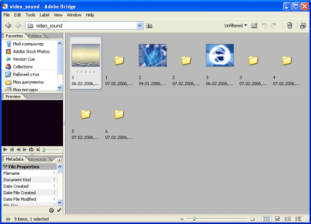This screenshot has height=224, width=311.
Task: Create a new folder from the toolbar
Action: tap(254, 25)
